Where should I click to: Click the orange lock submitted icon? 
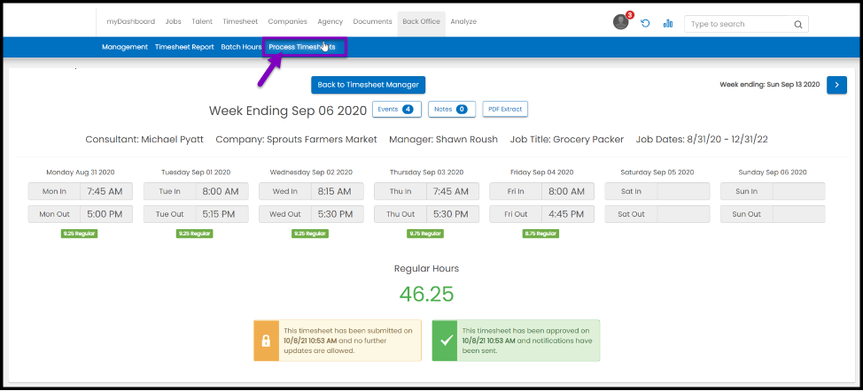[267, 341]
